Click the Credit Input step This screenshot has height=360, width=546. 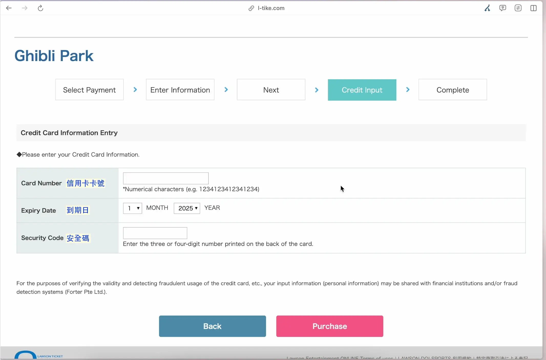pyautogui.click(x=362, y=90)
